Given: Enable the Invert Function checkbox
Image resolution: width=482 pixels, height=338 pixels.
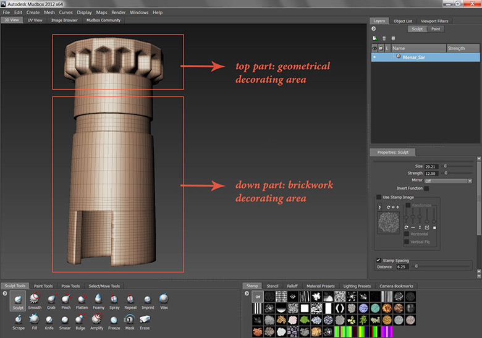Looking at the screenshot, I should click(426, 188).
